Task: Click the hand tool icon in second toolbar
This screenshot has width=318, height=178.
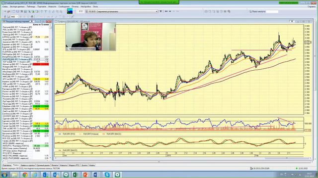Action: pyautogui.click(x=32, y=16)
